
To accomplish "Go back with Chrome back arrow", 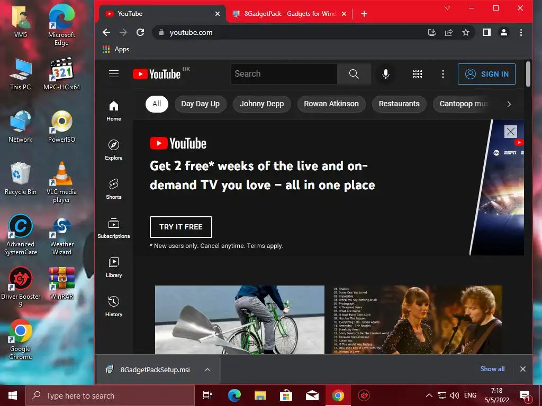I will 106,32.
